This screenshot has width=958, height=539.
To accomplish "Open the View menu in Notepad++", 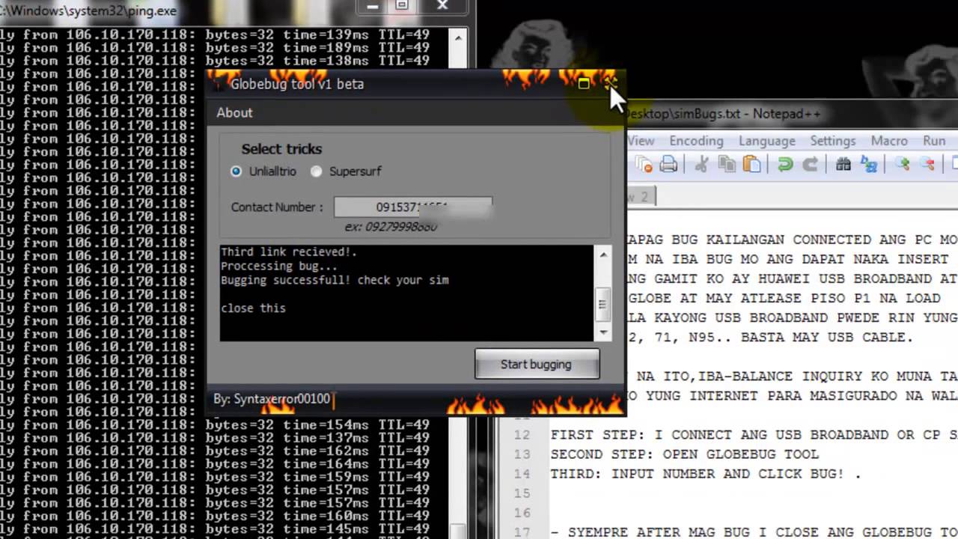I will (x=641, y=141).
